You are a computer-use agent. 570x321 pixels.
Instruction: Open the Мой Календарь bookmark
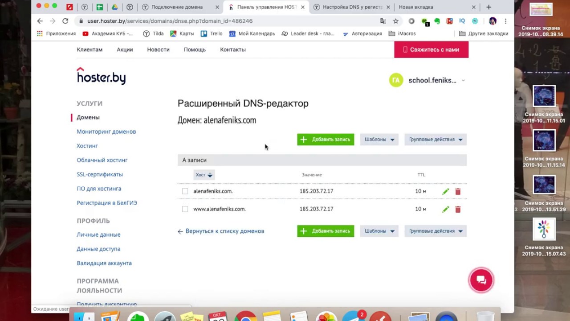pos(252,33)
